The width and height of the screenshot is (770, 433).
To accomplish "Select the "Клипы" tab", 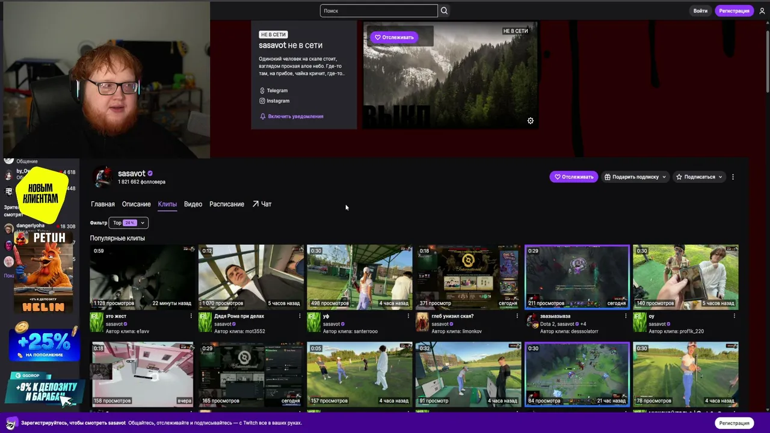I will pos(167,204).
